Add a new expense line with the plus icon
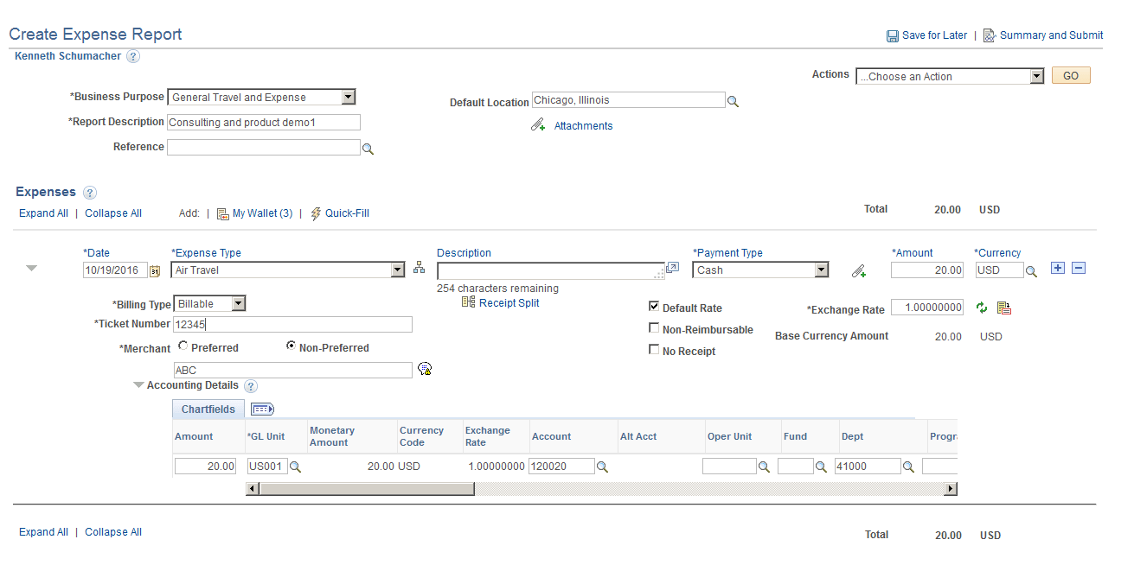Screen dimensions: 1134x565 1057,268
